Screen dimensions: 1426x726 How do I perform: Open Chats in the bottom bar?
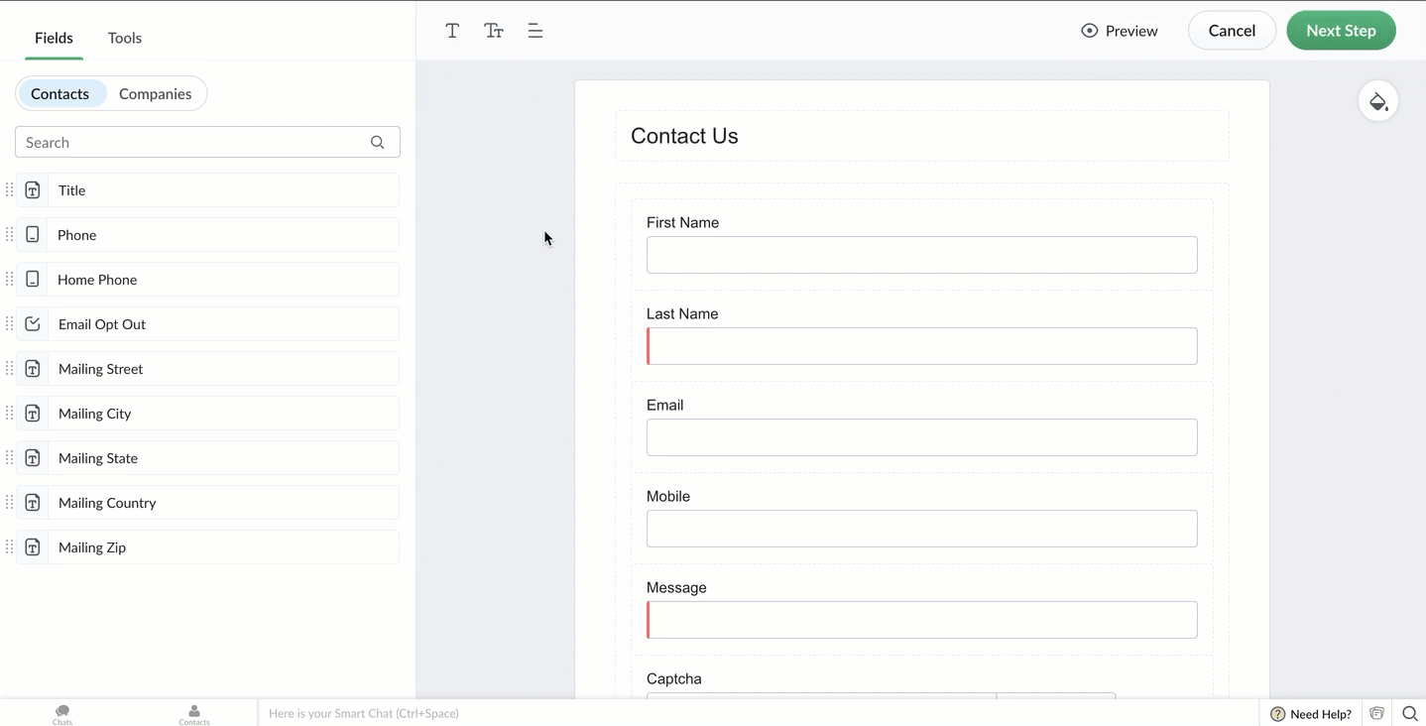(x=62, y=714)
